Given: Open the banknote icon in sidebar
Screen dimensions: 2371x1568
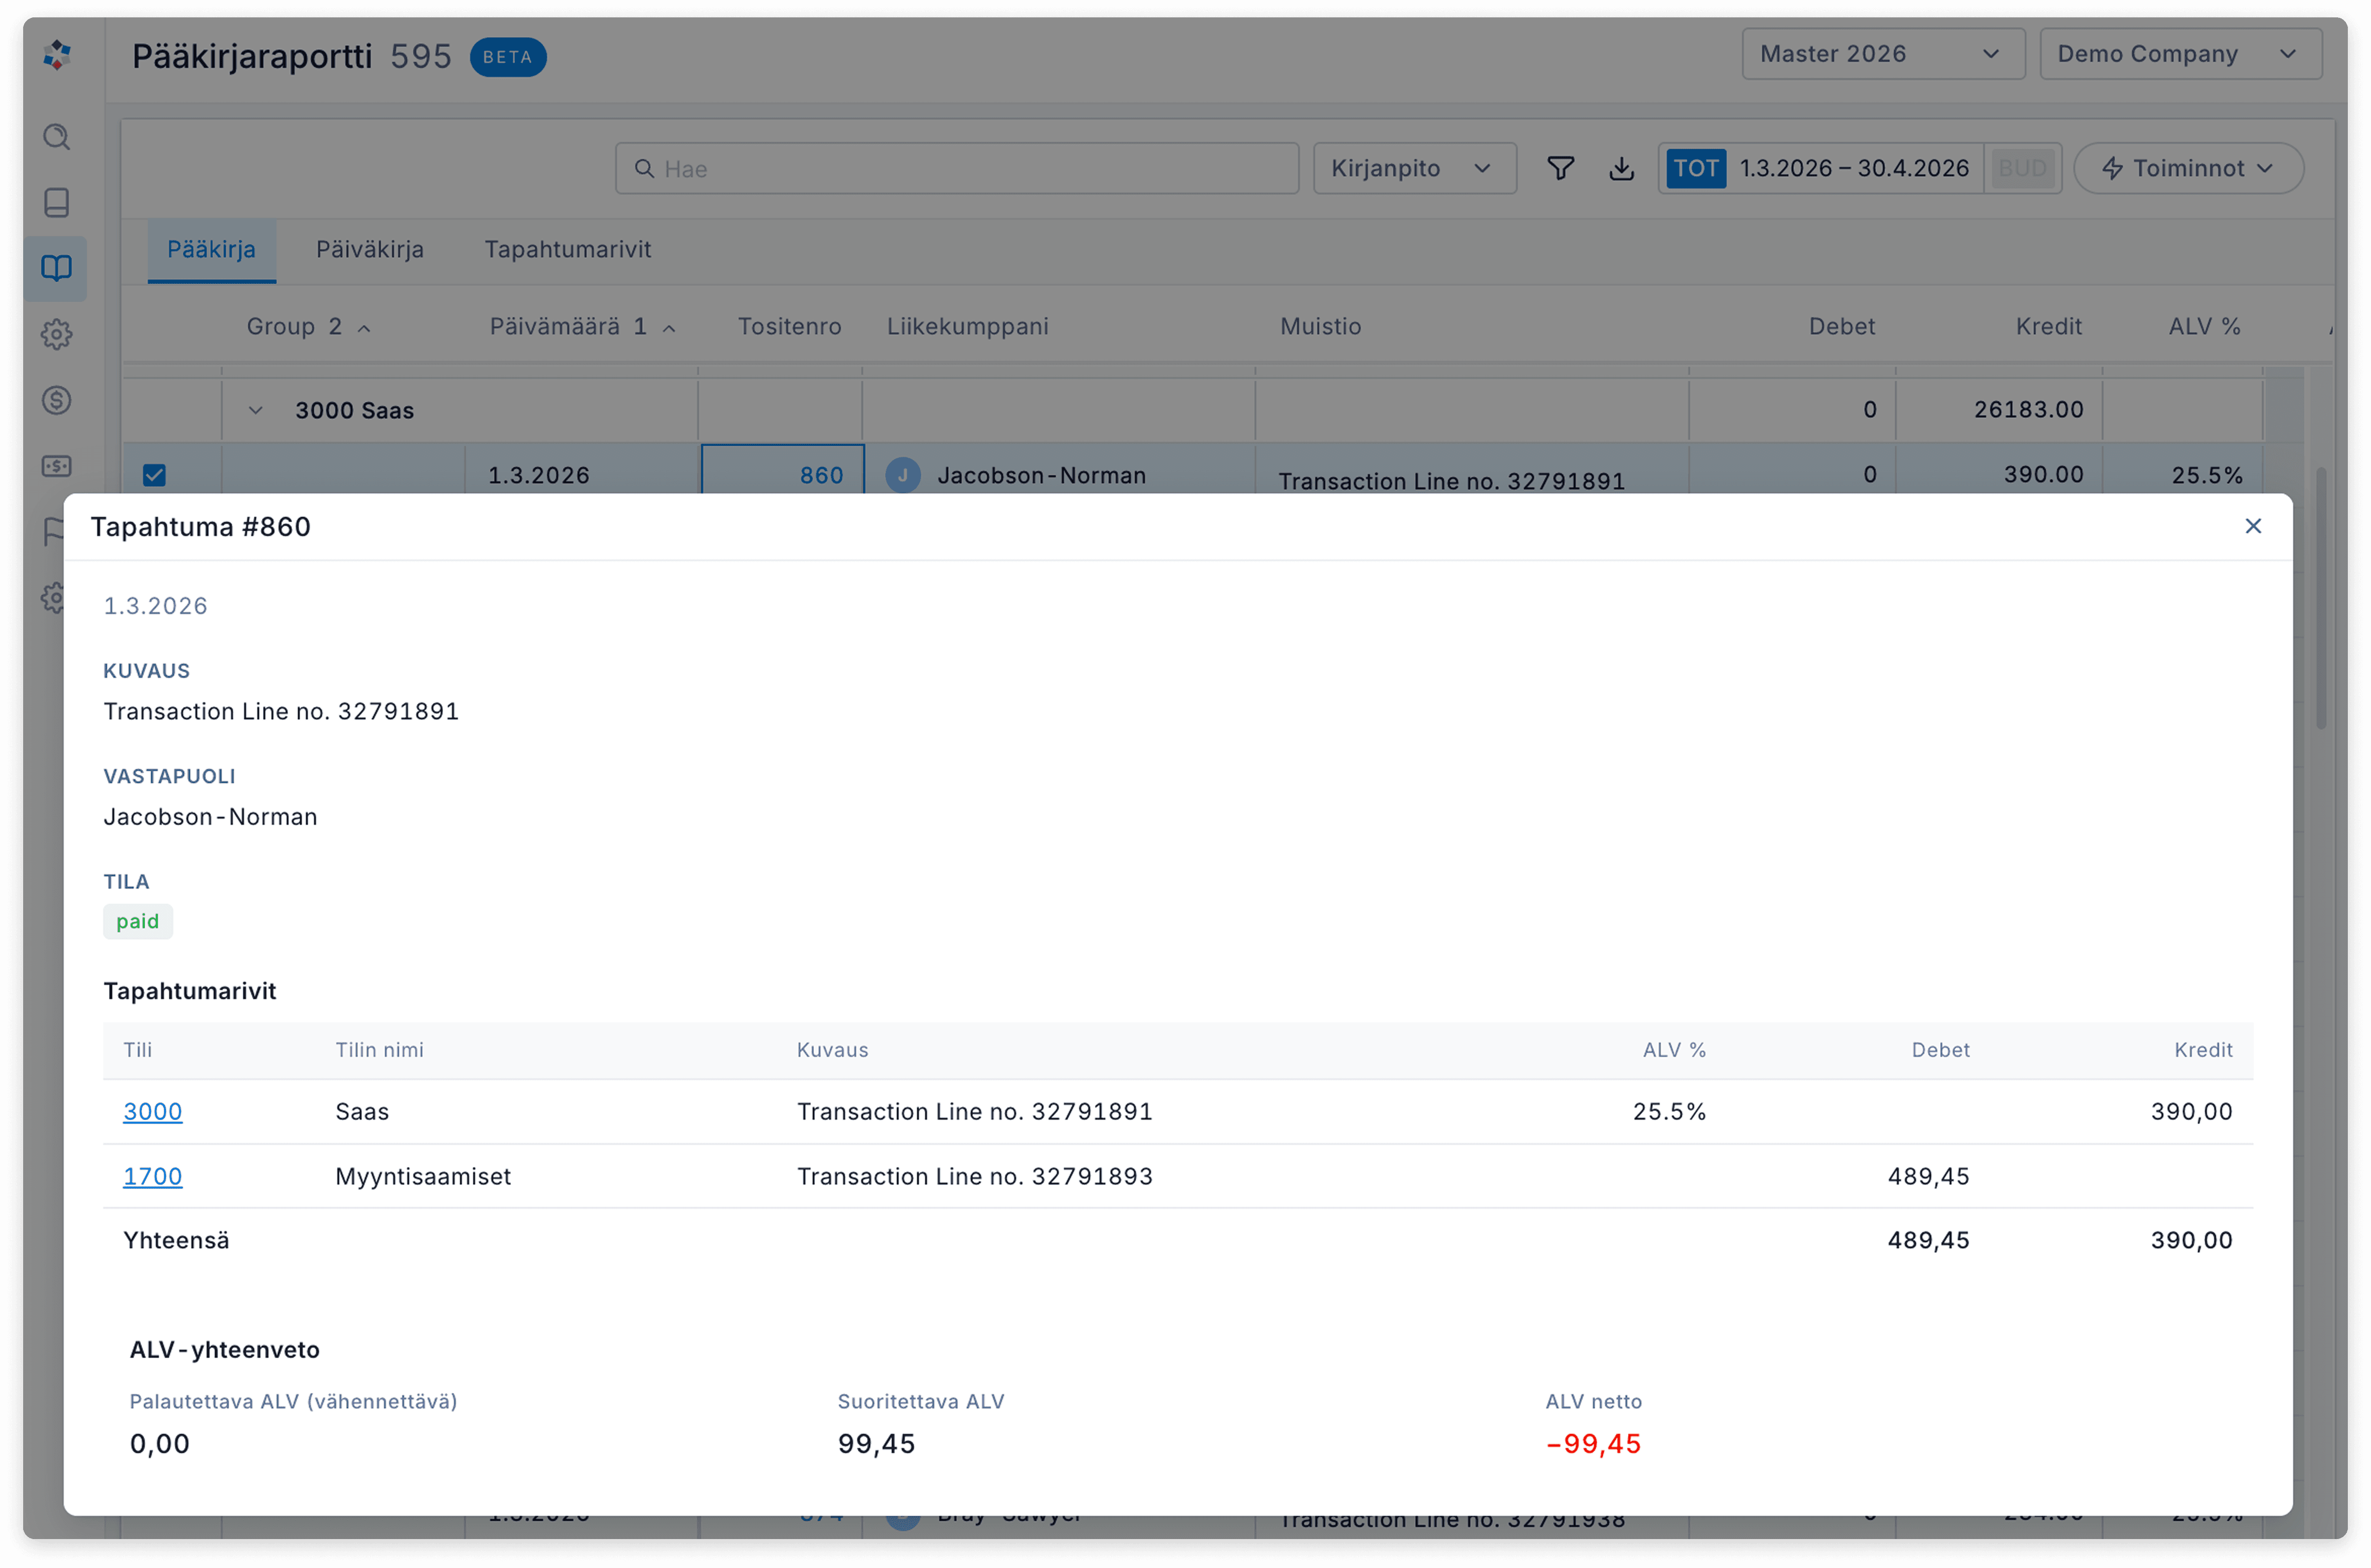Looking at the screenshot, I should pos(57,466).
